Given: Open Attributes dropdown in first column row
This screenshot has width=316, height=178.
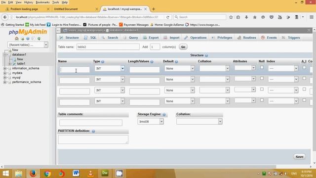Looking at the screenshot, I should 245,68.
